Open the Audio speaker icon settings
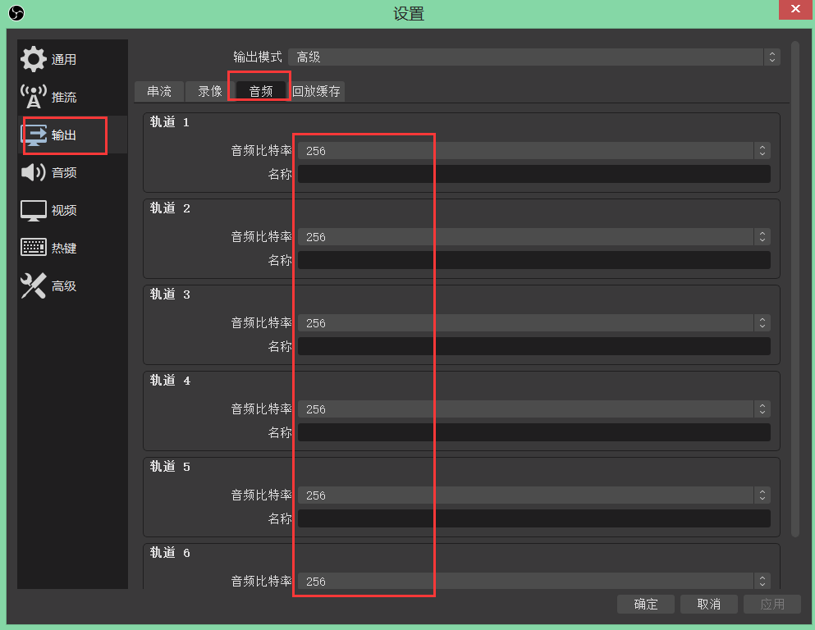Viewport: 815px width, 630px height. pos(34,172)
